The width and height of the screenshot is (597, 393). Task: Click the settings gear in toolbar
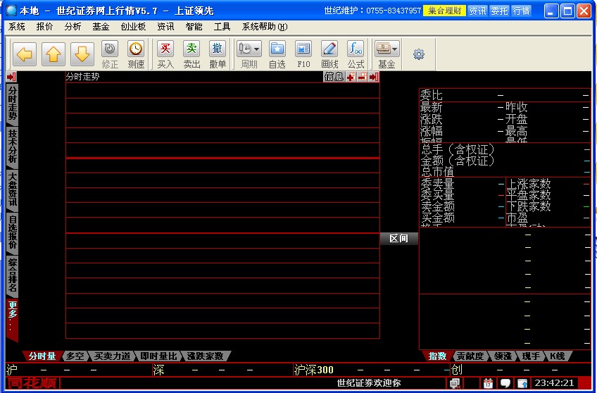419,54
